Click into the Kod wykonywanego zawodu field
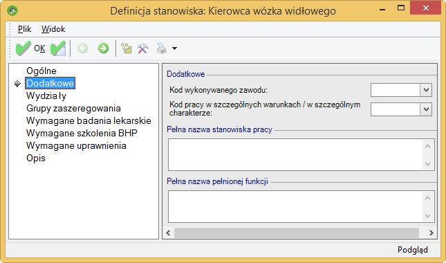The width and height of the screenshot is (446, 263). 396,90
